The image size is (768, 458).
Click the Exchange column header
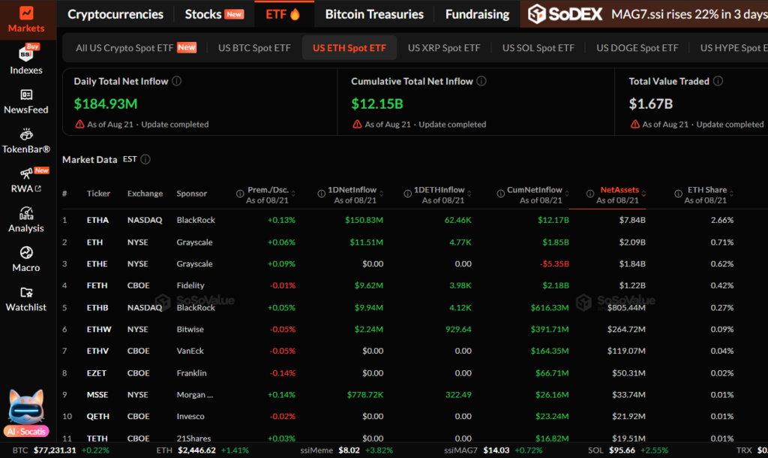[x=145, y=194]
